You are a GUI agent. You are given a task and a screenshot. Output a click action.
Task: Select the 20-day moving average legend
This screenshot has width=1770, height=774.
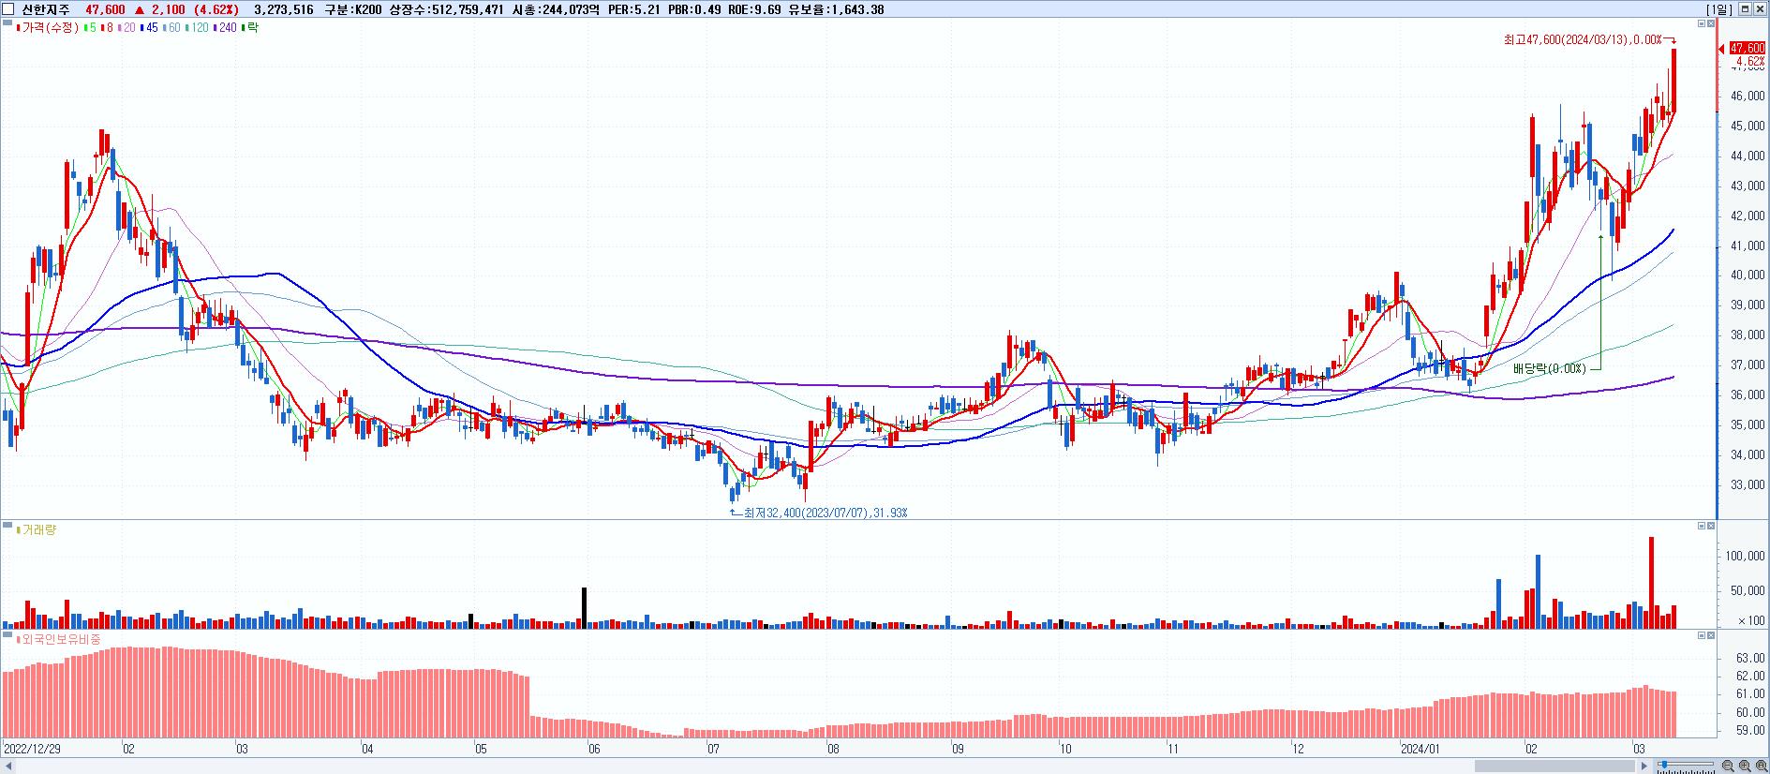126,28
